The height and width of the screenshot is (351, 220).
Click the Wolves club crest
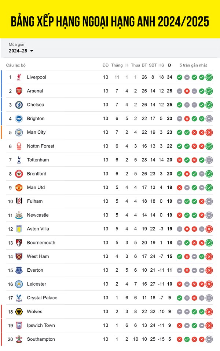[x=19, y=312]
